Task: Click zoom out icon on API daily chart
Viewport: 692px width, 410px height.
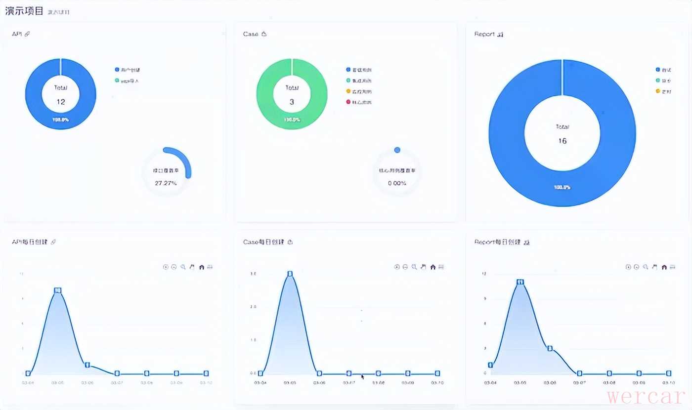Action: [x=174, y=267]
